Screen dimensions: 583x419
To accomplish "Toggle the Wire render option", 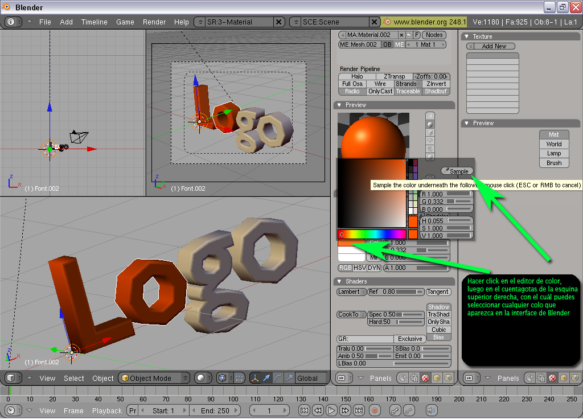I will [380, 84].
